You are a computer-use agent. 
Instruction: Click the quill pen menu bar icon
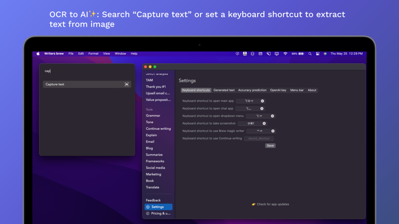pyautogui.click(x=237, y=54)
